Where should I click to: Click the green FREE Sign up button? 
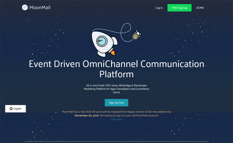(180, 8)
